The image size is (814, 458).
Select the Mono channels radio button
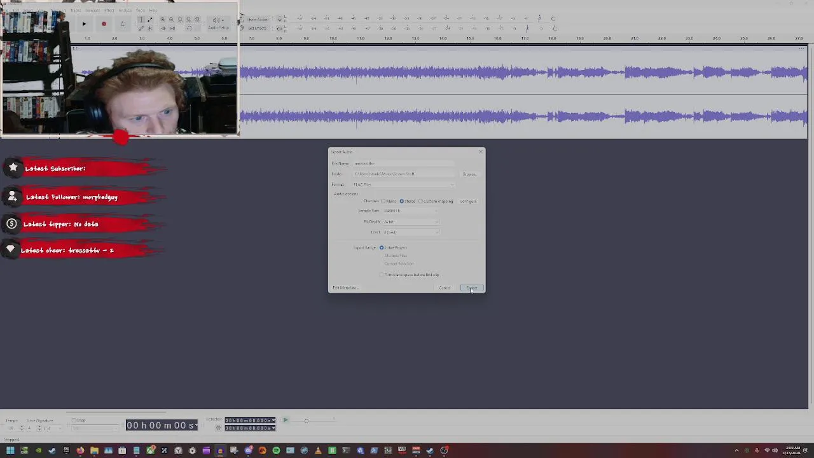pyautogui.click(x=383, y=201)
